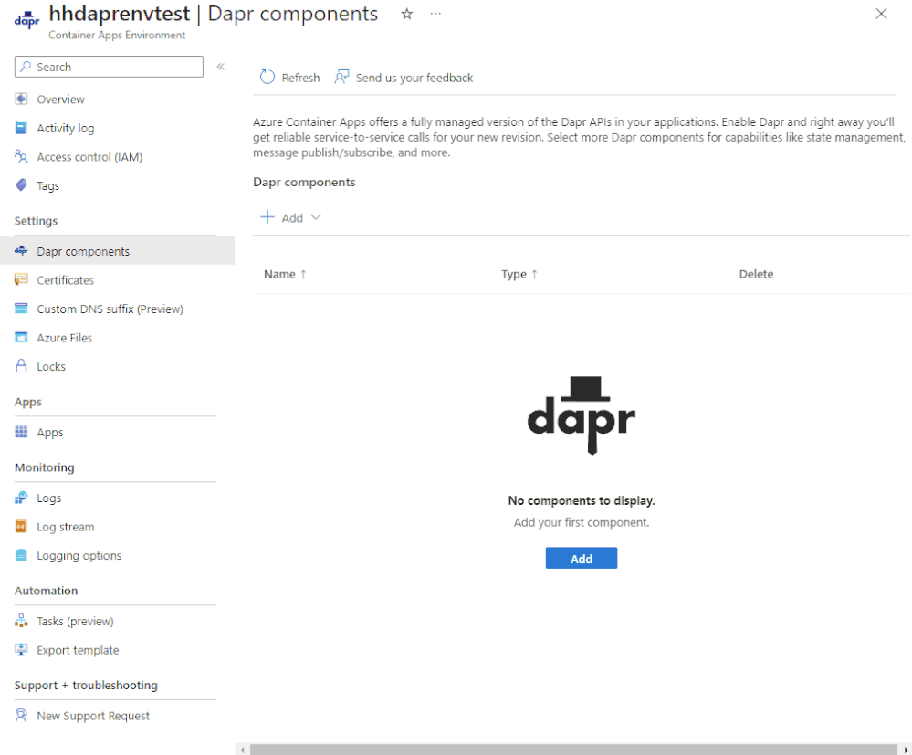Click the large dapr logo image
This screenshot has width=912, height=755.
pos(581,415)
